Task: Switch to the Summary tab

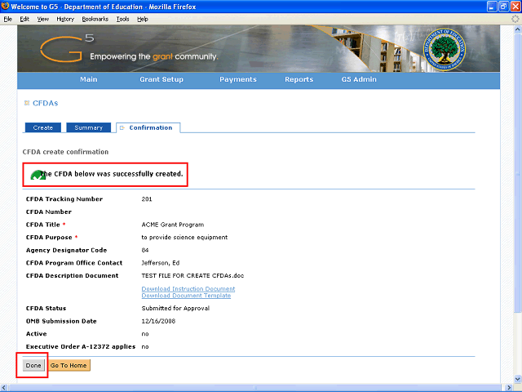Action: pos(89,127)
